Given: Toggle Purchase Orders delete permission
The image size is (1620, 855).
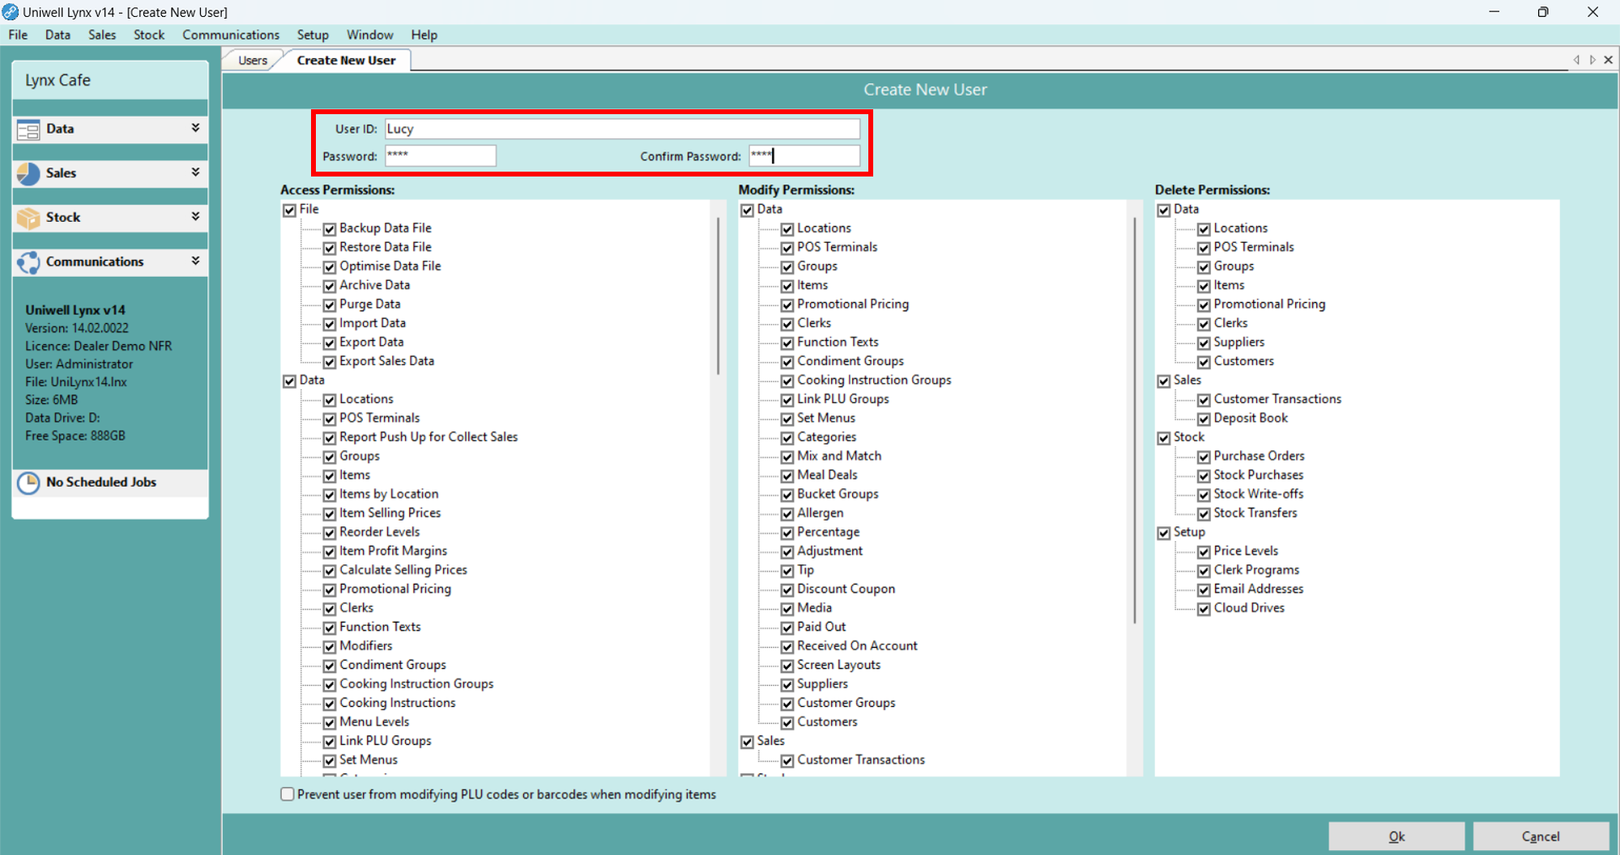Looking at the screenshot, I should pyautogui.click(x=1204, y=457).
